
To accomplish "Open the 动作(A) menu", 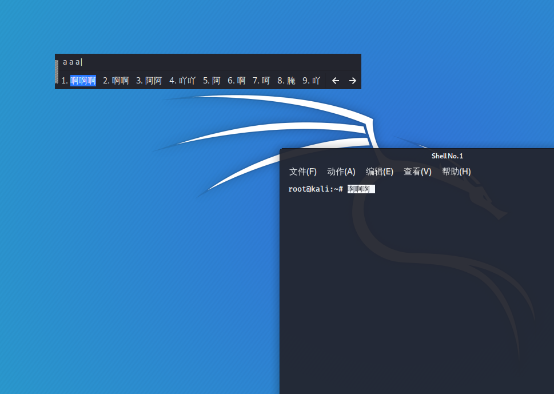I will 341,172.
